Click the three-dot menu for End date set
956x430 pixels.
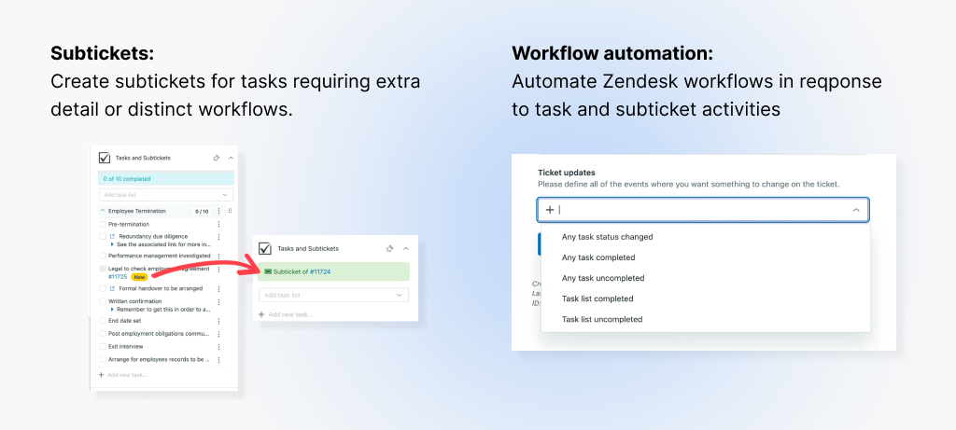pos(218,320)
